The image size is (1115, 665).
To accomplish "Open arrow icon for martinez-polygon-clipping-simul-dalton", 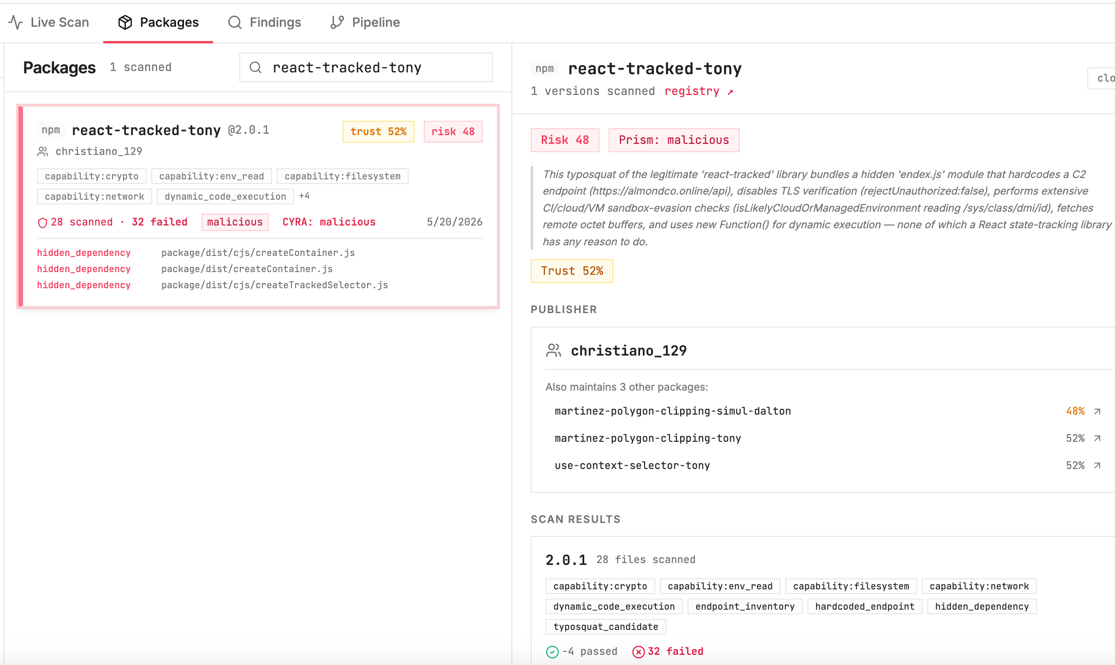I will click(1097, 411).
